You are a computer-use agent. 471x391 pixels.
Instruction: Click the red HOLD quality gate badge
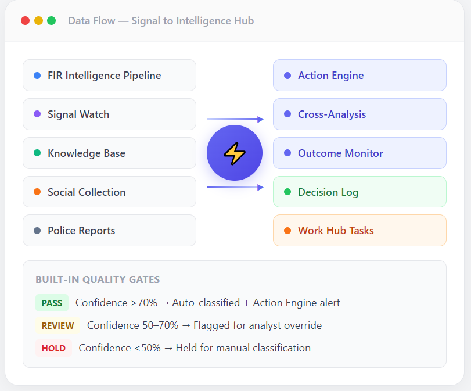tap(53, 348)
